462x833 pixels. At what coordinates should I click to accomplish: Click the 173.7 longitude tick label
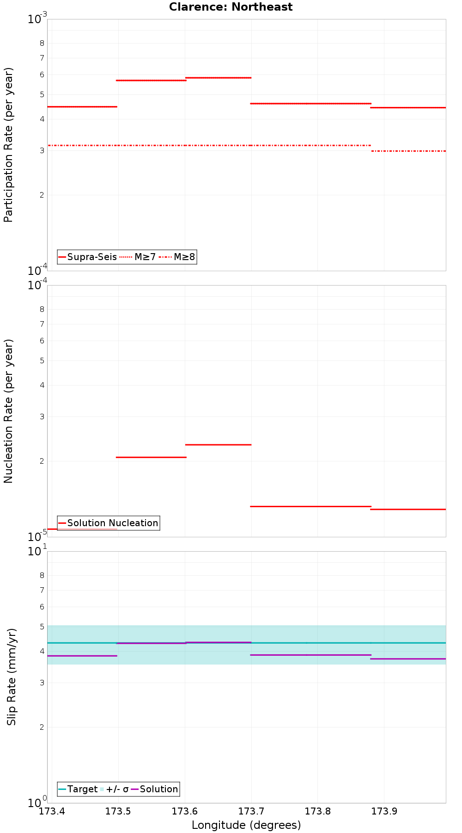coord(251,811)
